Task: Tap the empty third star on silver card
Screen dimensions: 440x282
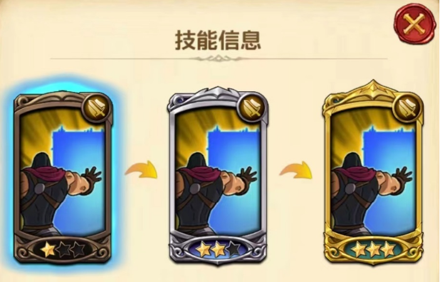Action: coord(233,249)
